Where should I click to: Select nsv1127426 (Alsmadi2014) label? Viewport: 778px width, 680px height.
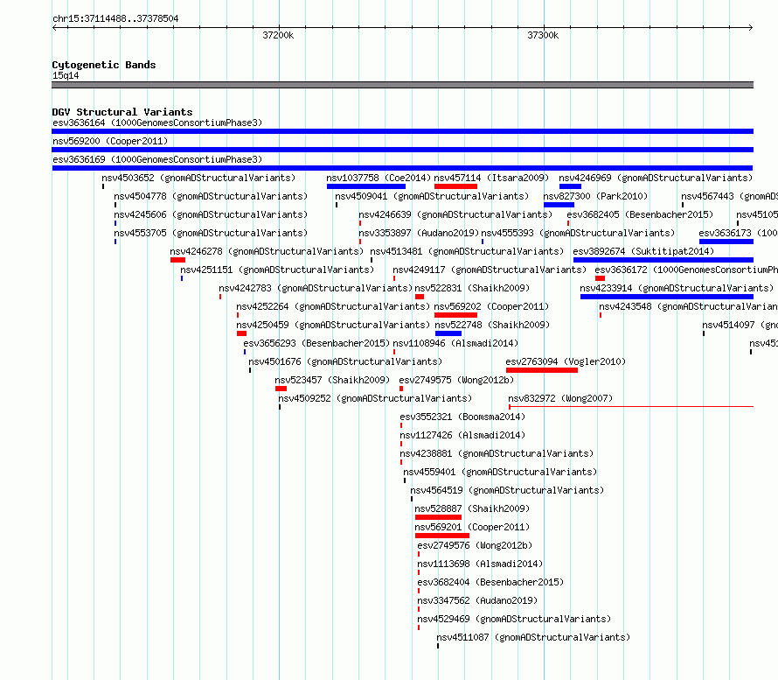pos(462,435)
